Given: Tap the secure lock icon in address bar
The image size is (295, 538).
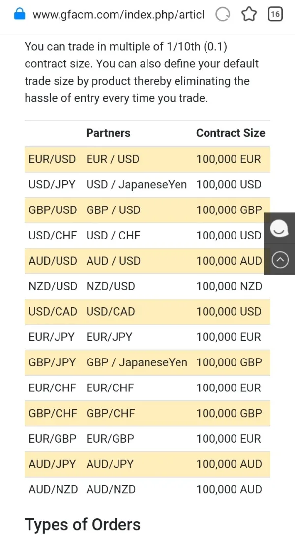Looking at the screenshot, I should coord(19,14).
